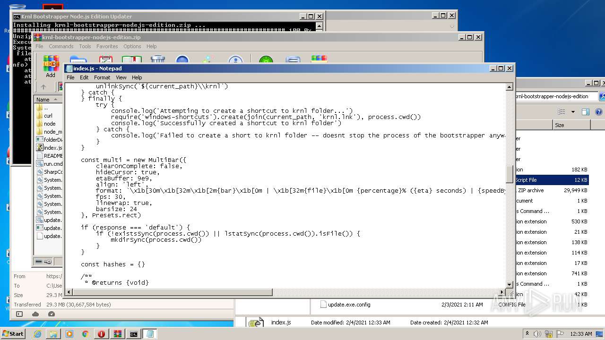Image resolution: width=605 pixels, height=340 pixels.
Task: Open Notepad Help menu
Action: (x=137, y=77)
